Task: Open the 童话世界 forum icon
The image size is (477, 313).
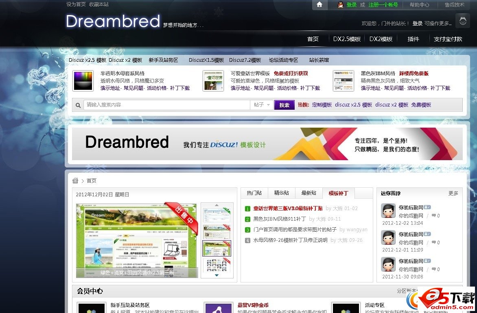Action: (x=213, y=81)
